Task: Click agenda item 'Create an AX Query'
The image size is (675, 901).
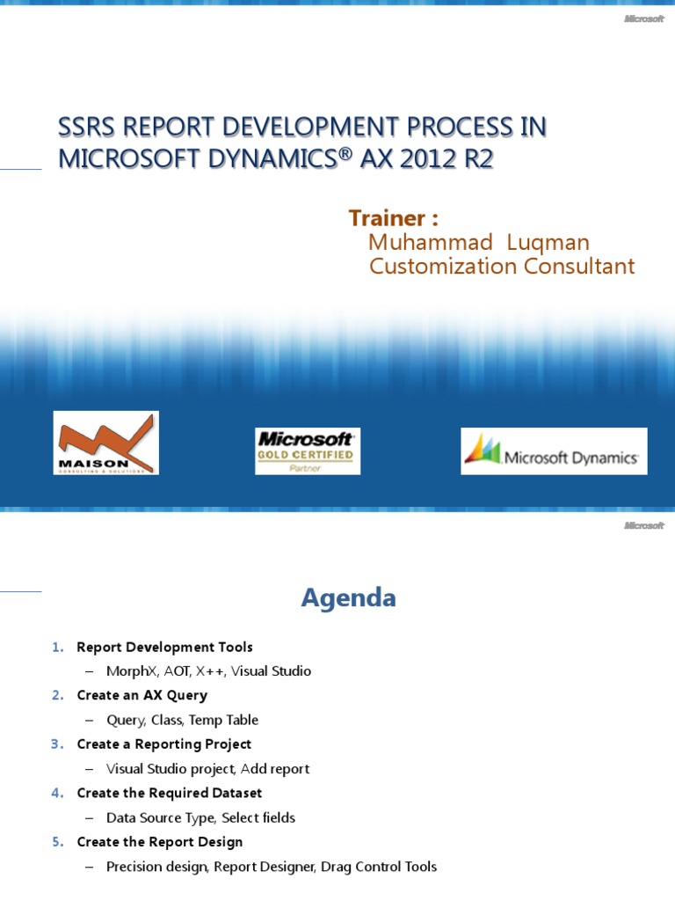Action: (142, 695)
